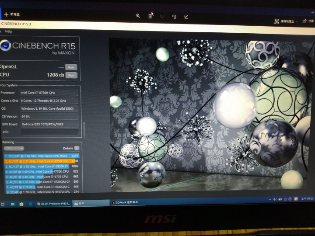Run the CPU benchmark
This screenshot has height=236, width=315.
coord(71,75)
